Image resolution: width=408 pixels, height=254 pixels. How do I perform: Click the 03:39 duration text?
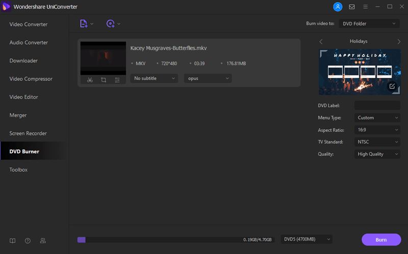click(199, 64)
